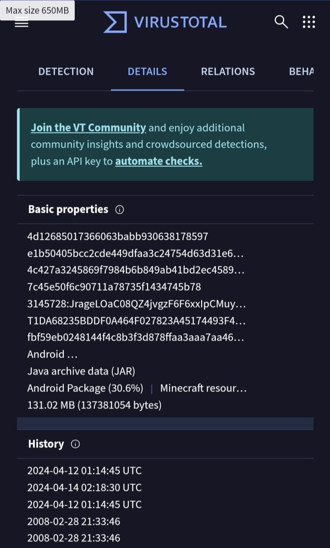Expand truncated Minecraft resource TrID entry
The height and width of the screenshot is (548, 330).
(x=203, y=388)
